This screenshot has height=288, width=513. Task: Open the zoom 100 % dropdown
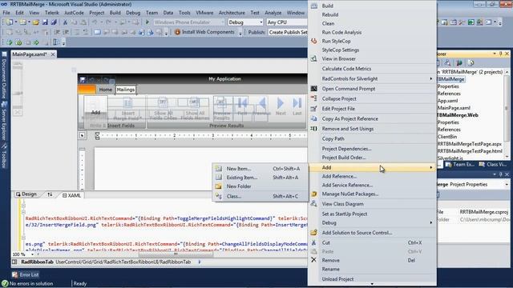pos(32,254)
